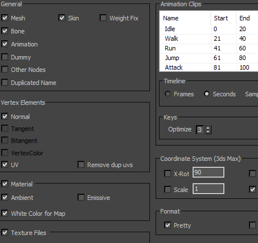Decrease the Optimize value with down arrow
This screenshot has width=258, height=243.
tap(208, 132)
